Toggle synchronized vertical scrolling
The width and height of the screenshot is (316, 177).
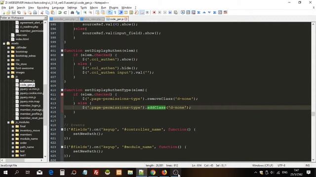click(97, 12)
